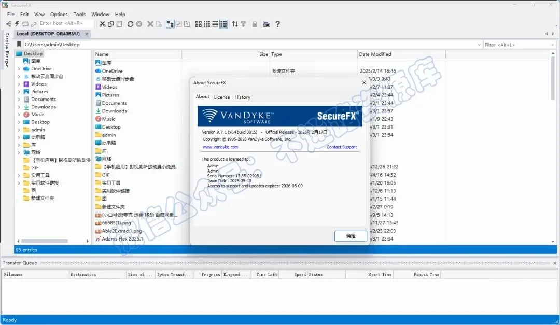Close the Local session tab
This screenshot has height=325, width=560.
pyautogui.click(x=87, y=34)
